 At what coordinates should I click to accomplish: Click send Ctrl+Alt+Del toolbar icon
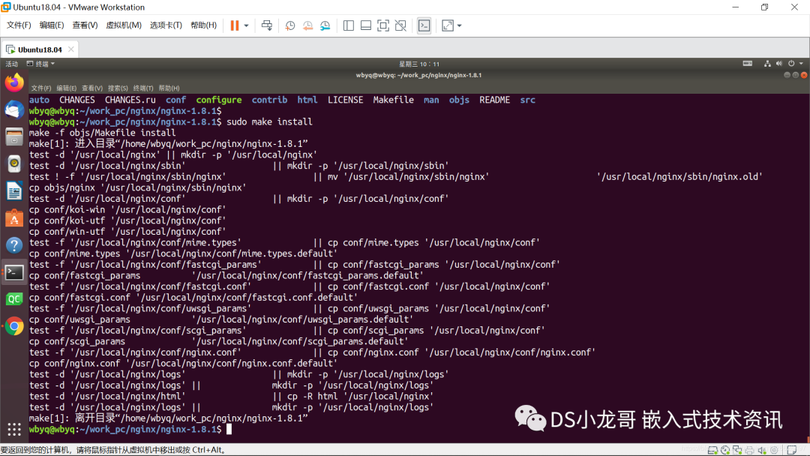pos(266,25)
